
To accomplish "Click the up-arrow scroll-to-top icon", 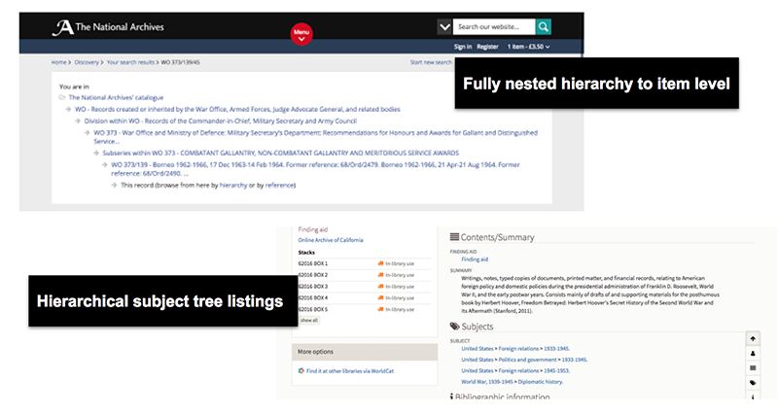I will point(753,339).
